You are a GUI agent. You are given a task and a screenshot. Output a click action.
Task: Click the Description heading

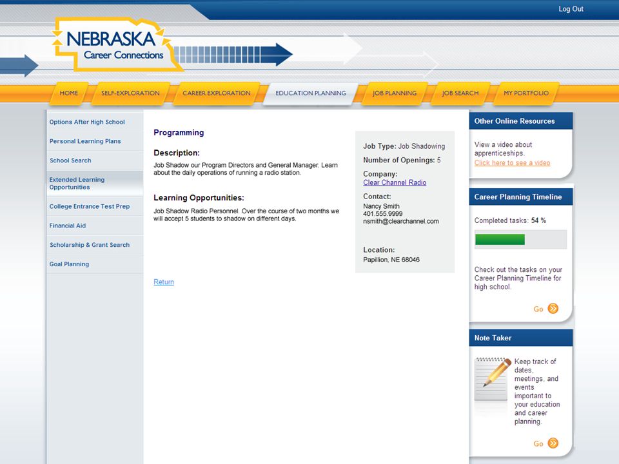[x=177, y=153]
